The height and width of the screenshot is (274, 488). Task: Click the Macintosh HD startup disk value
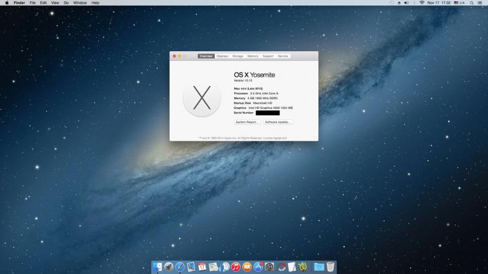pos(262,103)
